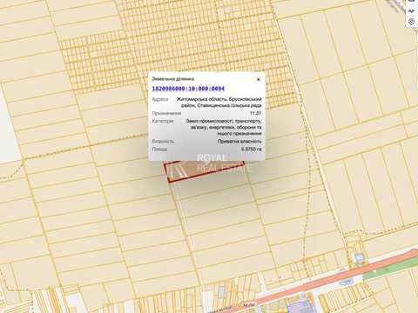Screen dimensions: 418x313
Task: Close the land parcel info popup
Action: click(x=259, y=79)
